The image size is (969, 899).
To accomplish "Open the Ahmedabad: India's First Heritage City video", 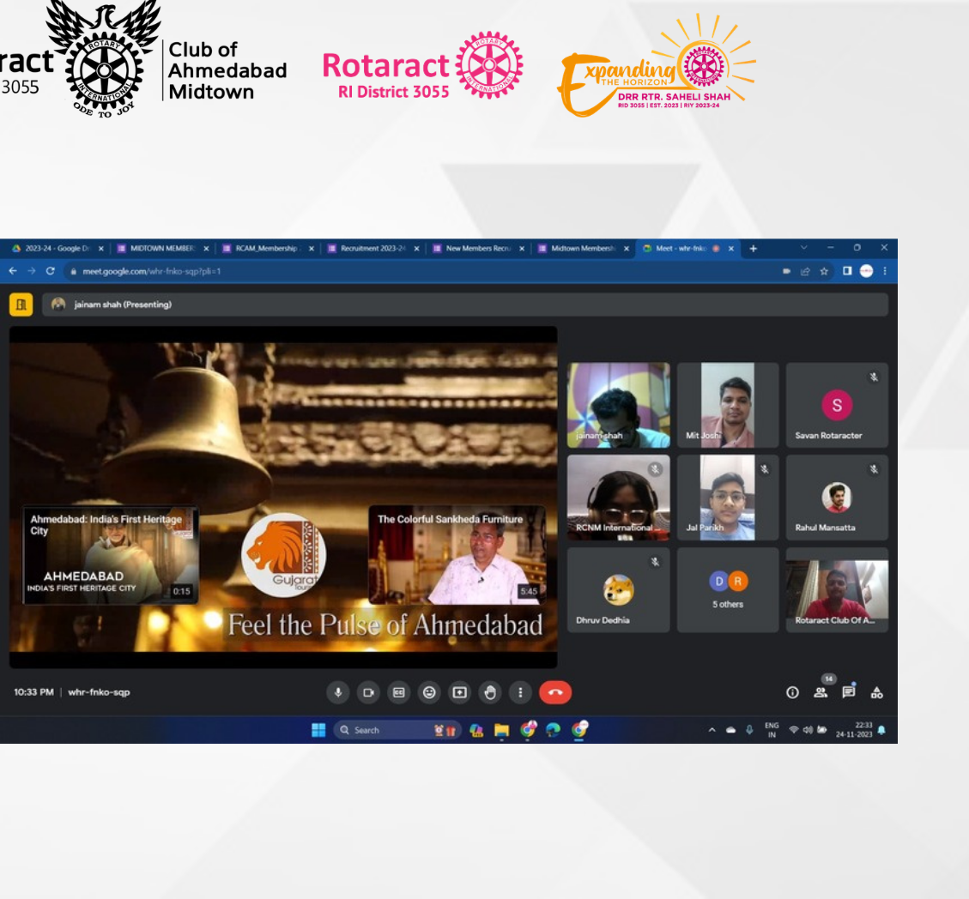I will pyautogui.click(x=111, y=555).
